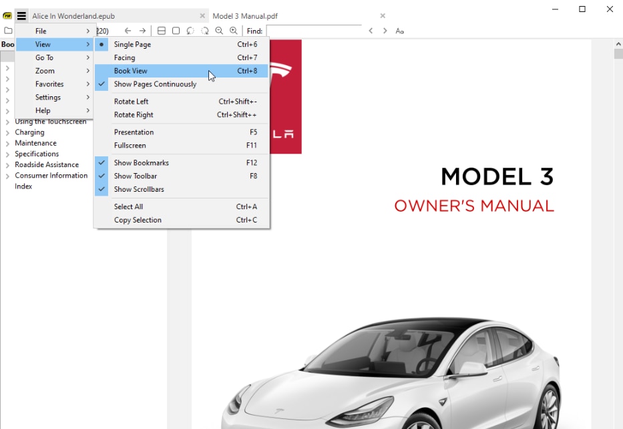Toggle the Aa match case icon
Image resolution: width=623 pixels, height=429 pixels.
[399, 31]
